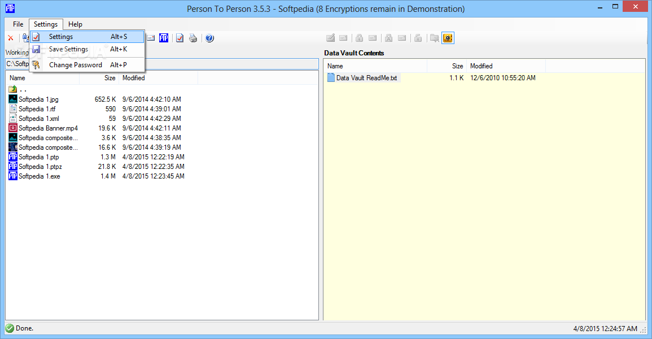Viewport: 652px width, 339px height.
Task: Select the Softpedia 1.ptp file name
Action: (x=39, y=157)
